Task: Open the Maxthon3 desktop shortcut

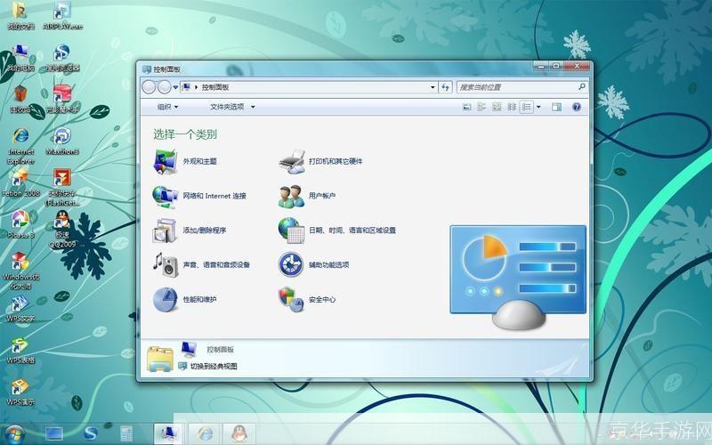Action: point(62,142)
